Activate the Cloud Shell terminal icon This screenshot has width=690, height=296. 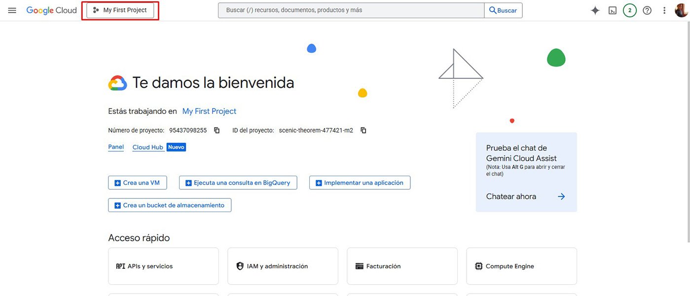tap(612, 10)
